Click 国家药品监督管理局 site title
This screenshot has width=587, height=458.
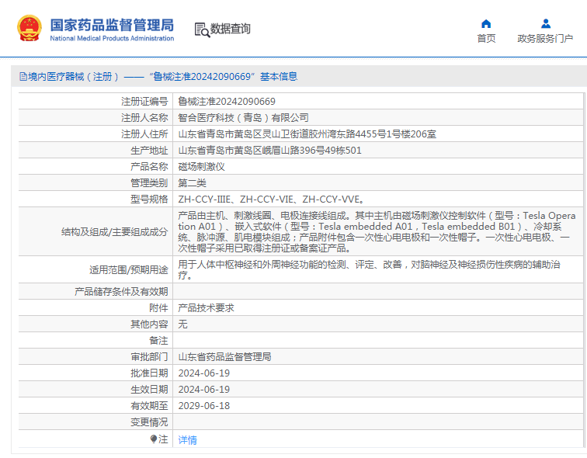(x=112, y=25)
